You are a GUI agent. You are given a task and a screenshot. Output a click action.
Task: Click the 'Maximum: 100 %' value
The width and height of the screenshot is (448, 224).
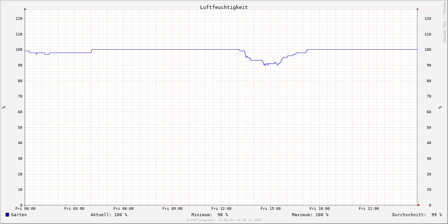coord(310,215)
